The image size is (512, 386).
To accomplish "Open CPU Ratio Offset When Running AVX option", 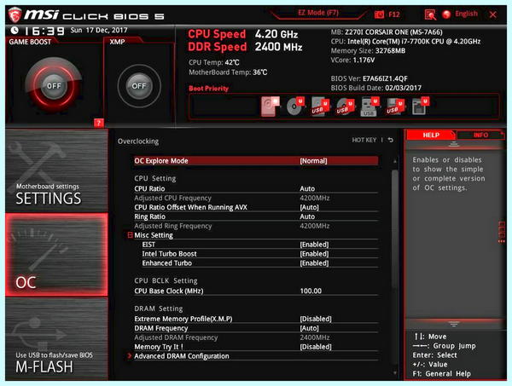I will point(256,207).
